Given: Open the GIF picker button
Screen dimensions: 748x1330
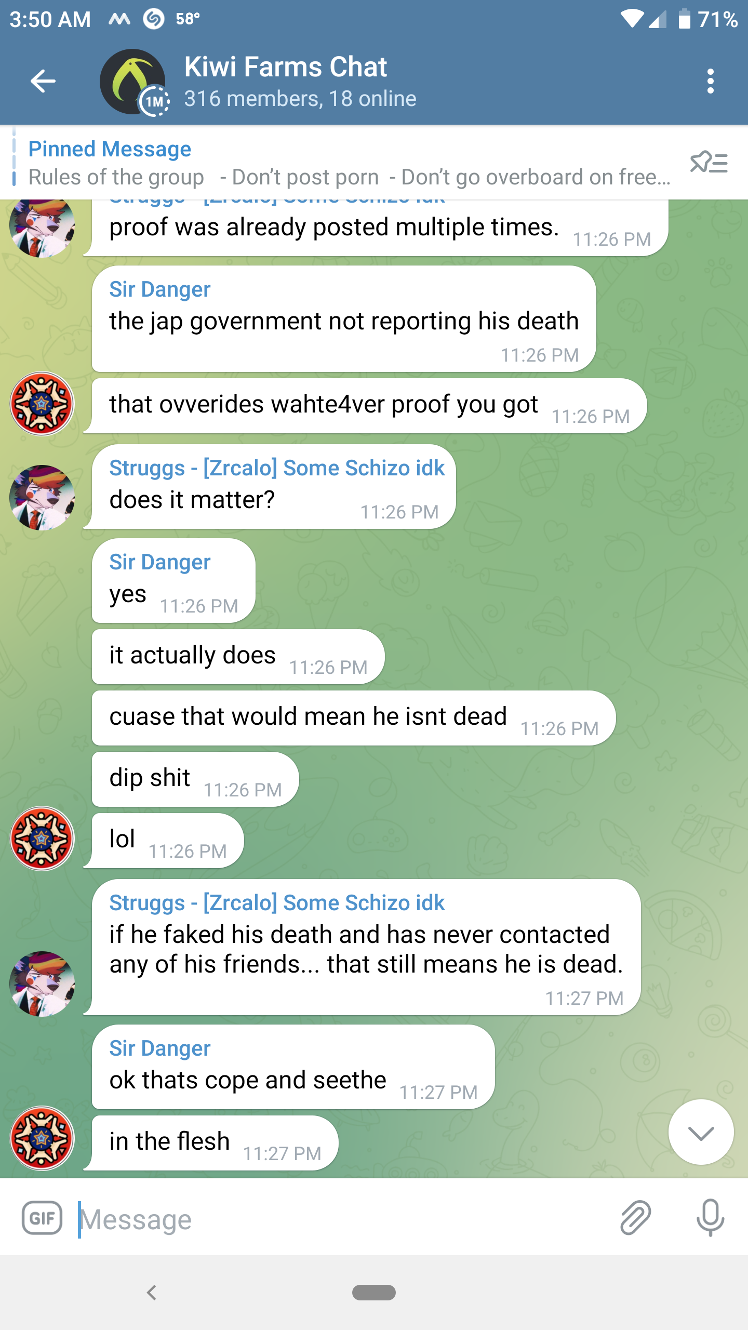Looking at the screenshot, I should click(42, 1217).
